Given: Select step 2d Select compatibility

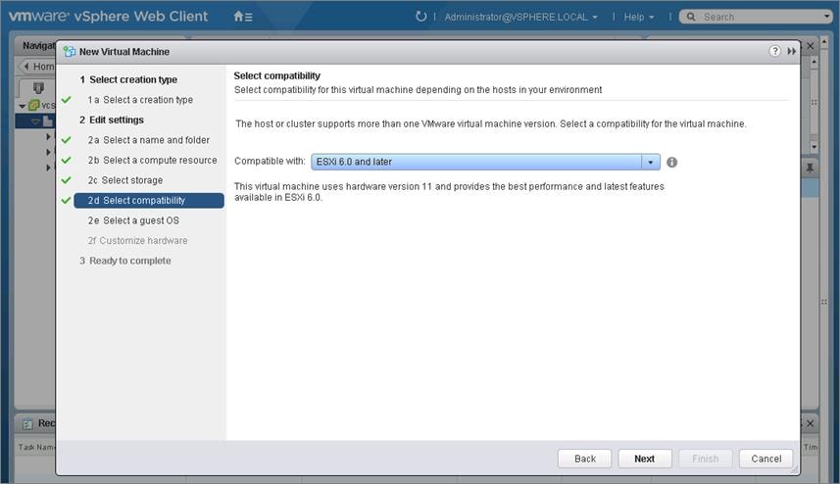Looking at the screenshot, I should pyautogui.click(x=148, y=200).
